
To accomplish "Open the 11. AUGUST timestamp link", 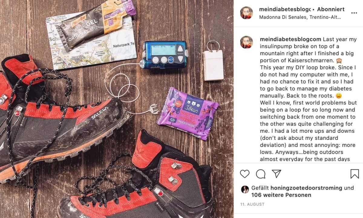I will [252, 204].
